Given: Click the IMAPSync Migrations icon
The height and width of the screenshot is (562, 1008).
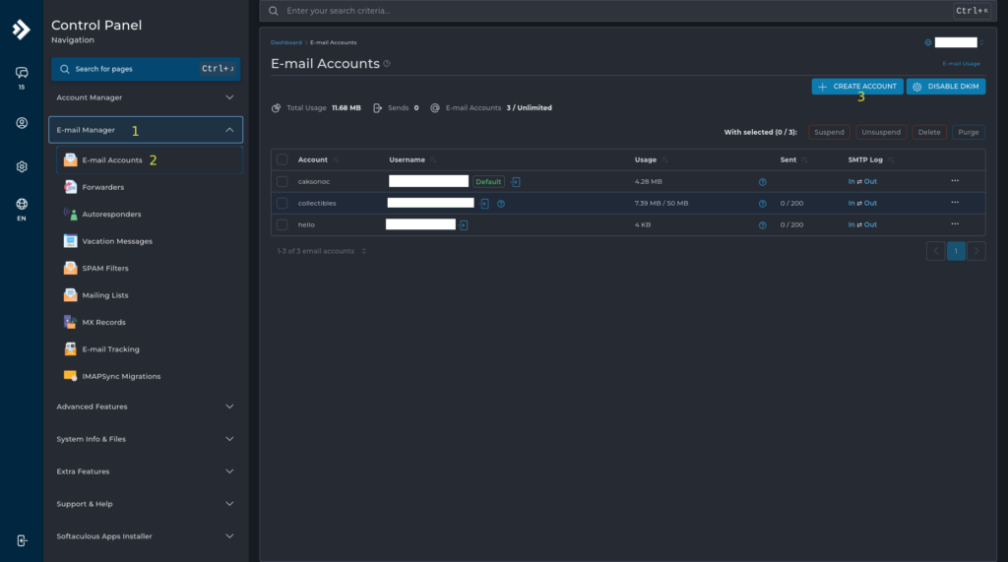Looking at the screenshot, I should 70,376.
